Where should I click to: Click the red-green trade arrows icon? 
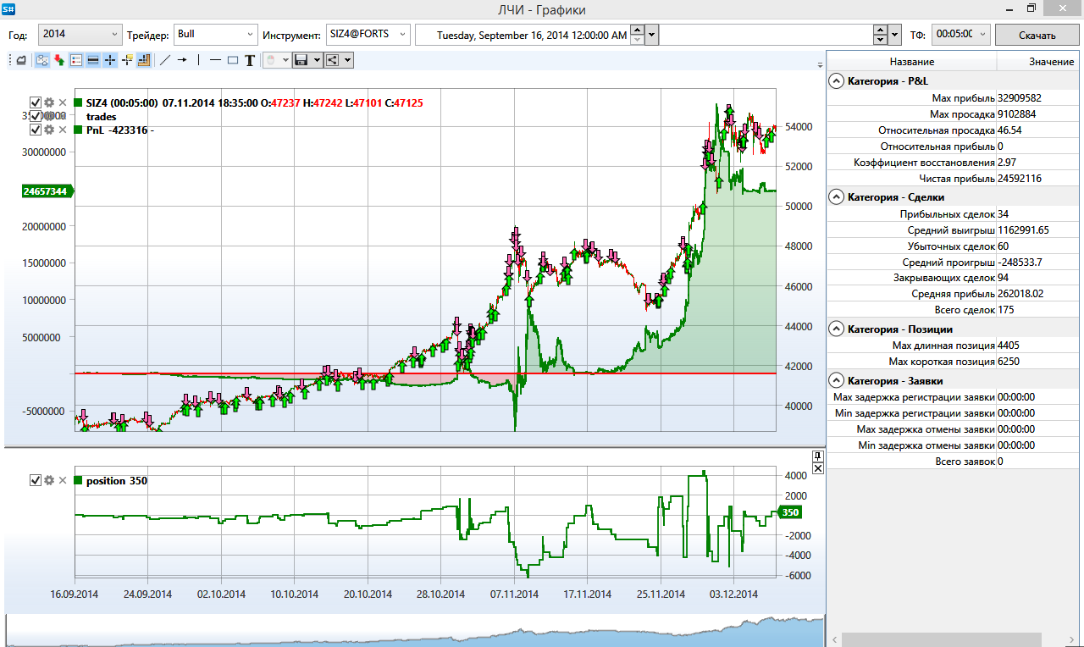click(x=58, y=60)
